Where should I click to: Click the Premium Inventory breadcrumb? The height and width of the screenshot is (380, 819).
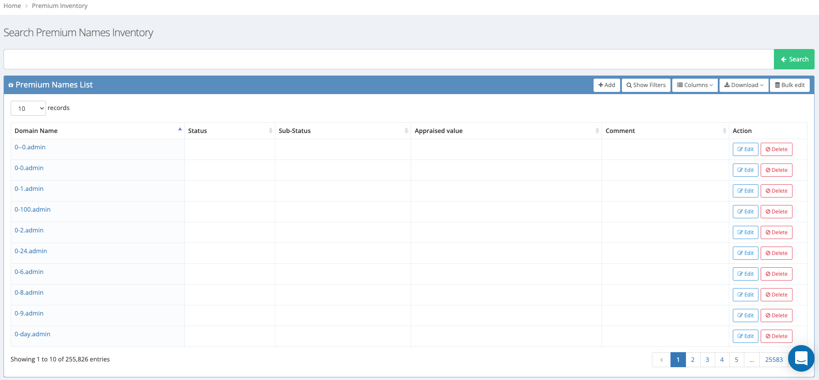60,6
